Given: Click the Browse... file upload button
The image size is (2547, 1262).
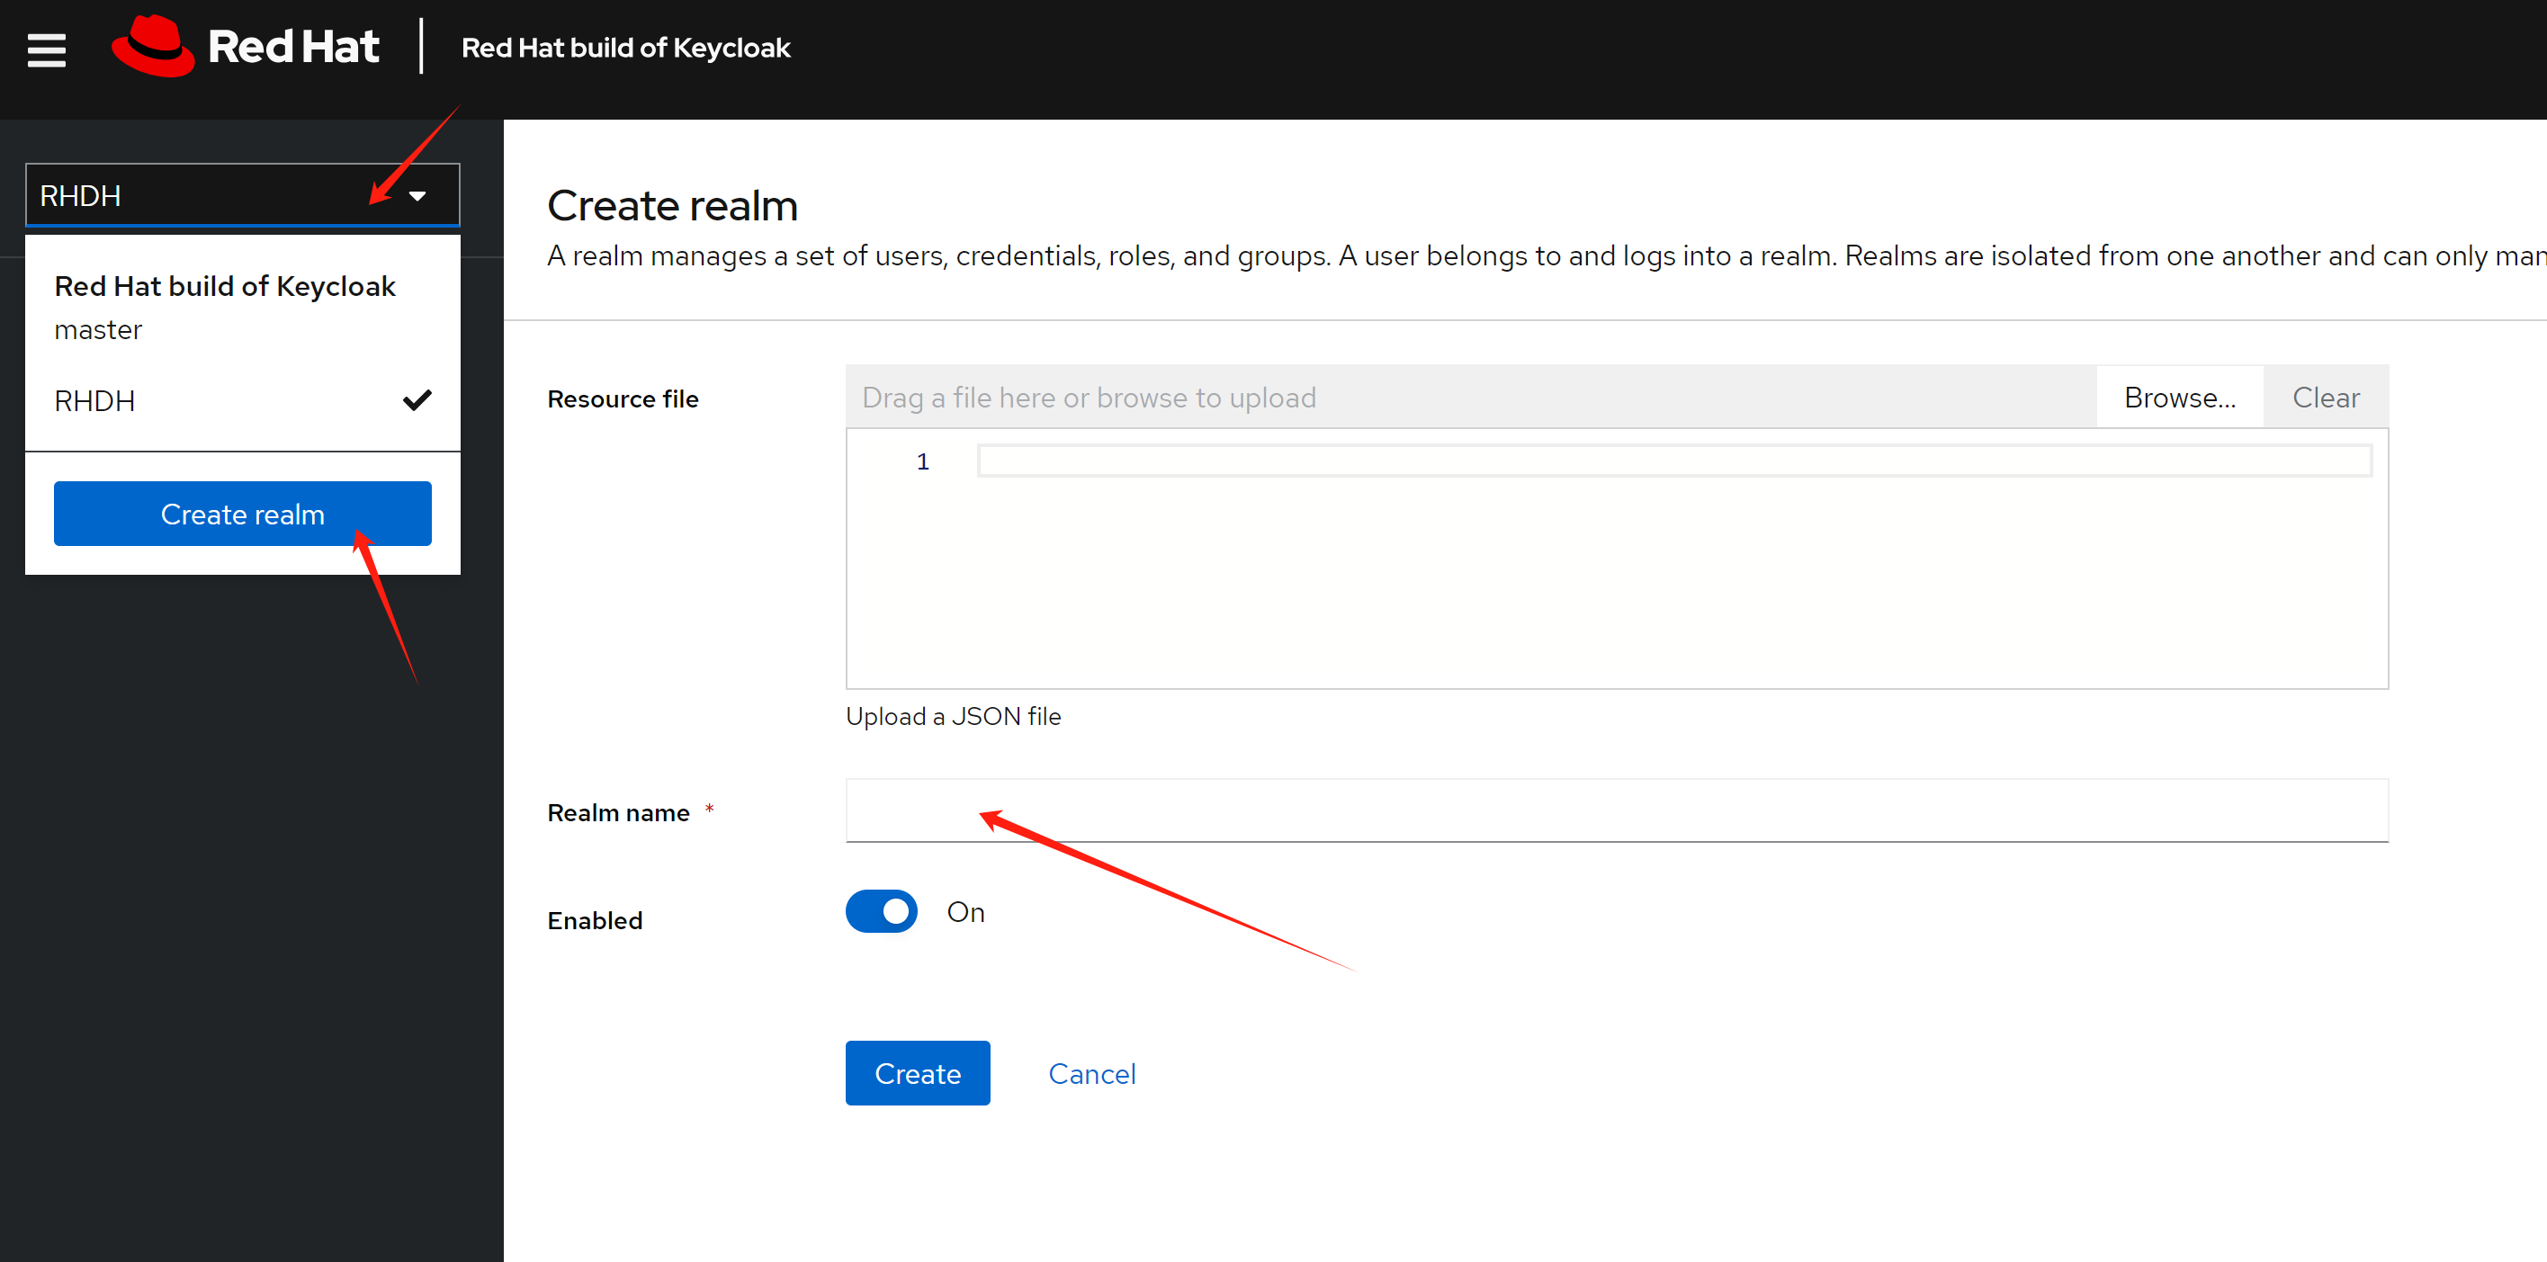Looking at the screenshot, I should [2178, 398].
